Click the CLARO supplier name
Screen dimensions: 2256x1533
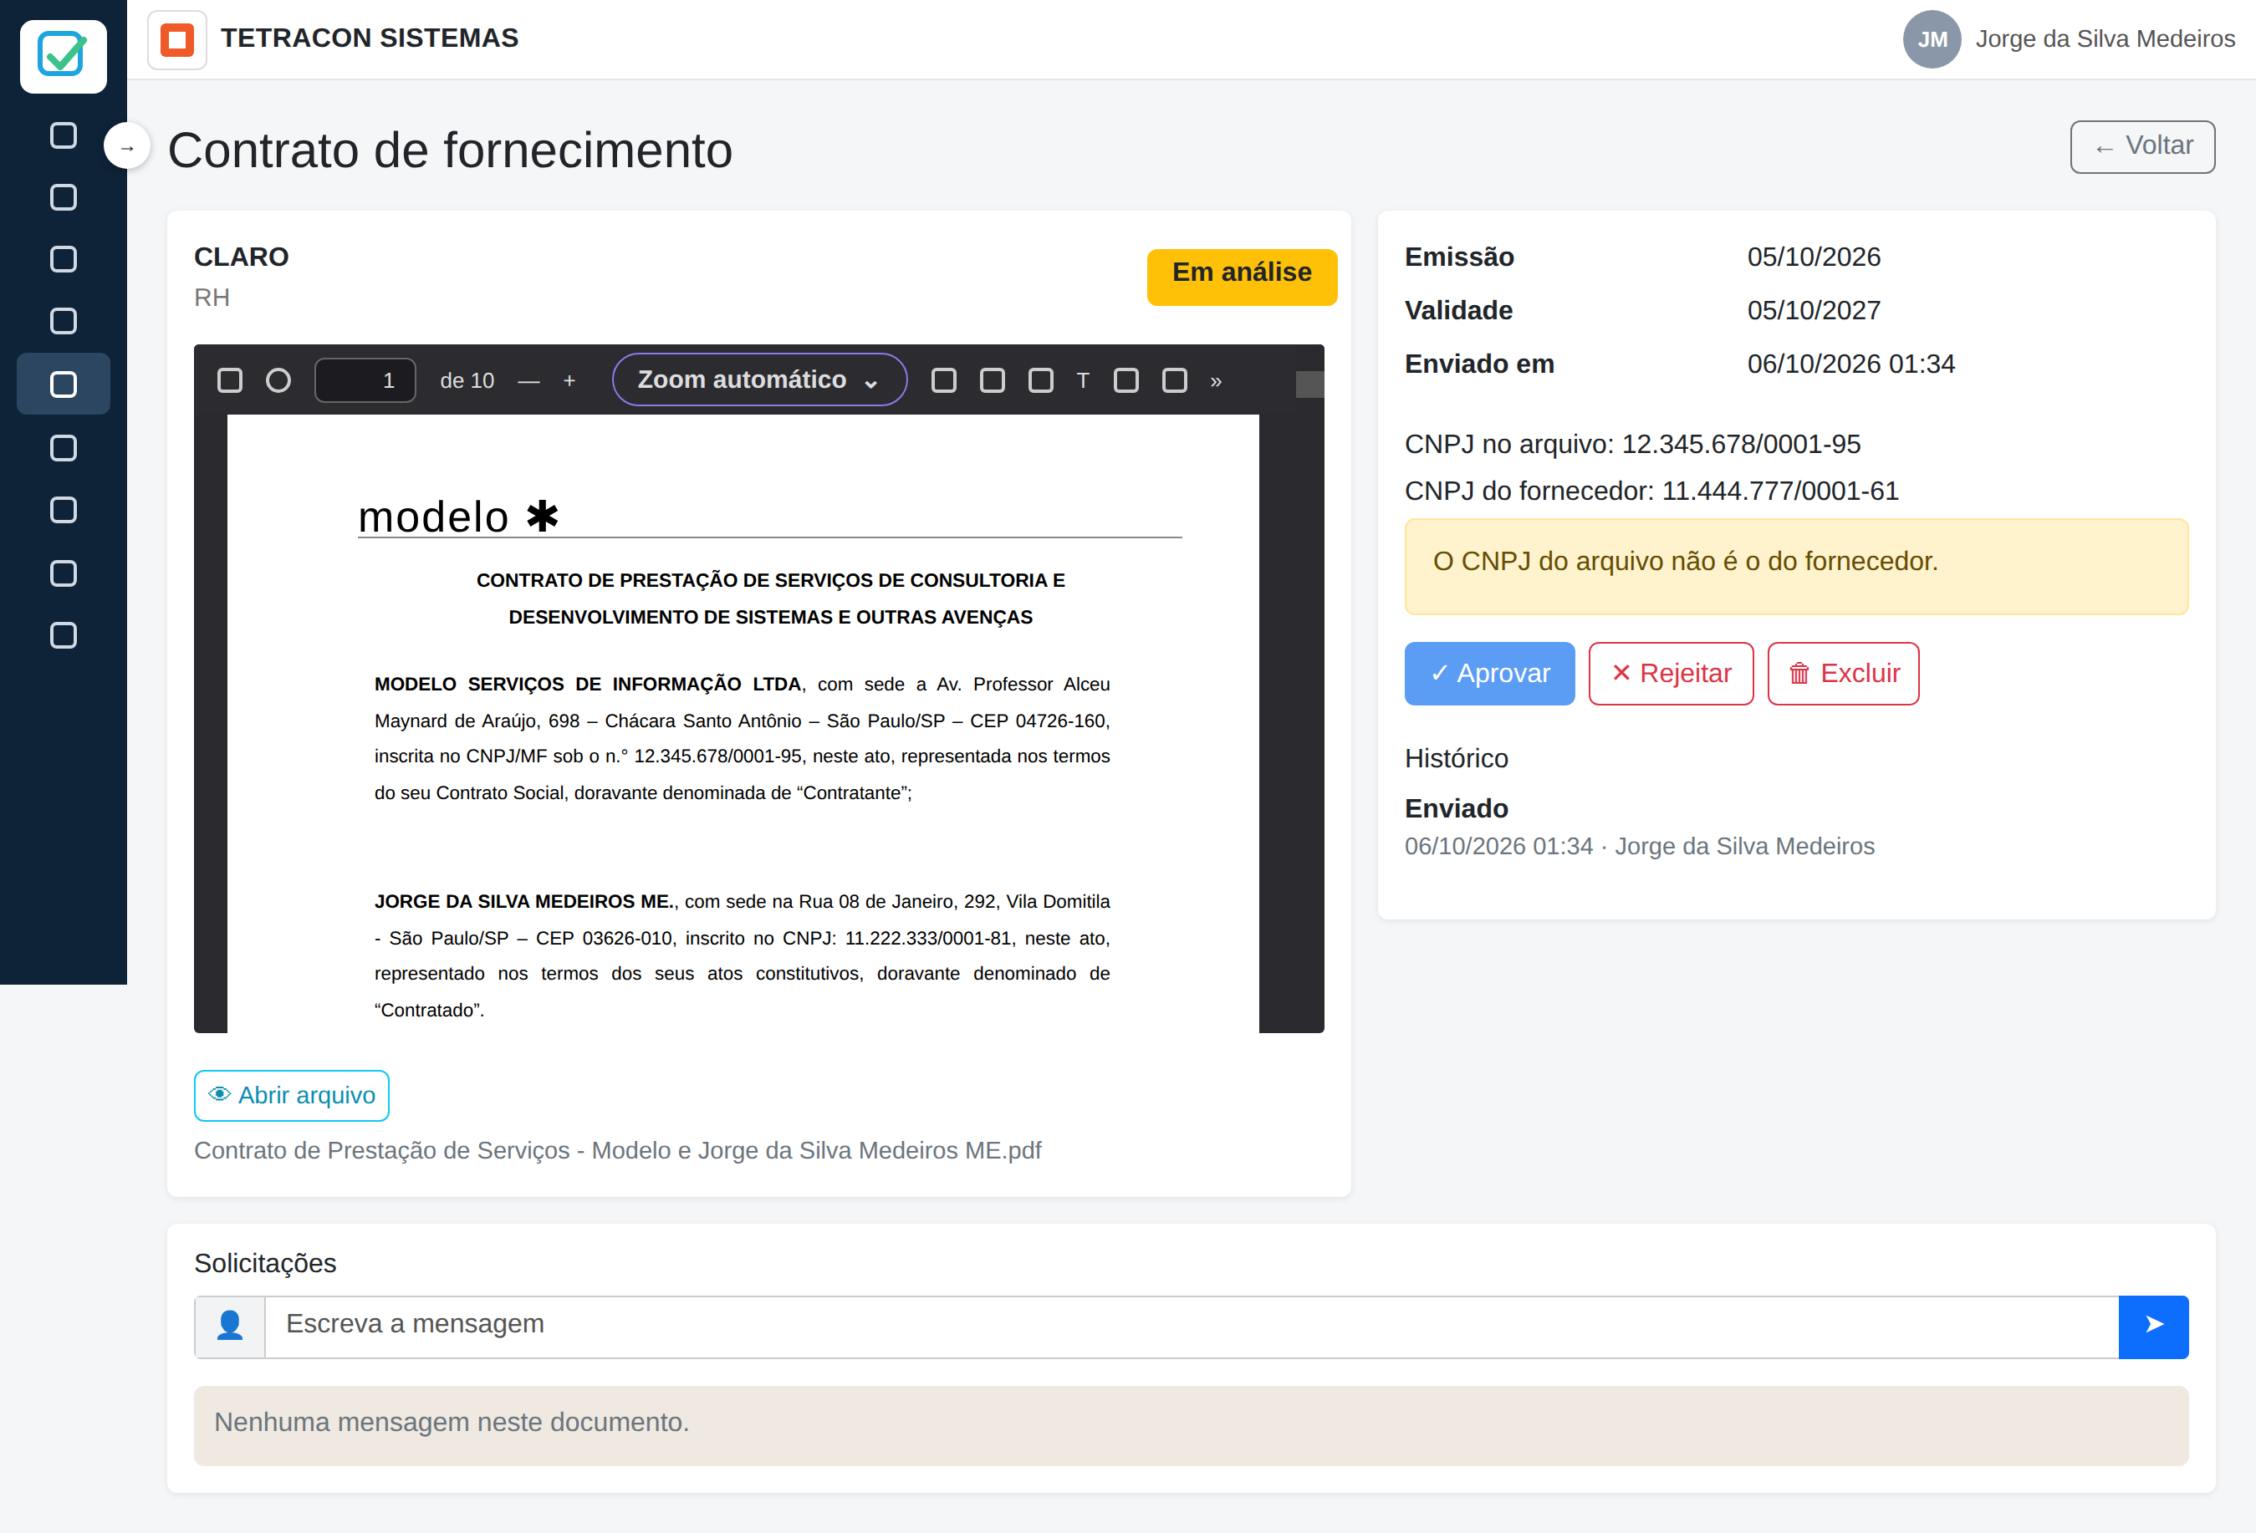(x=241, y=257)
